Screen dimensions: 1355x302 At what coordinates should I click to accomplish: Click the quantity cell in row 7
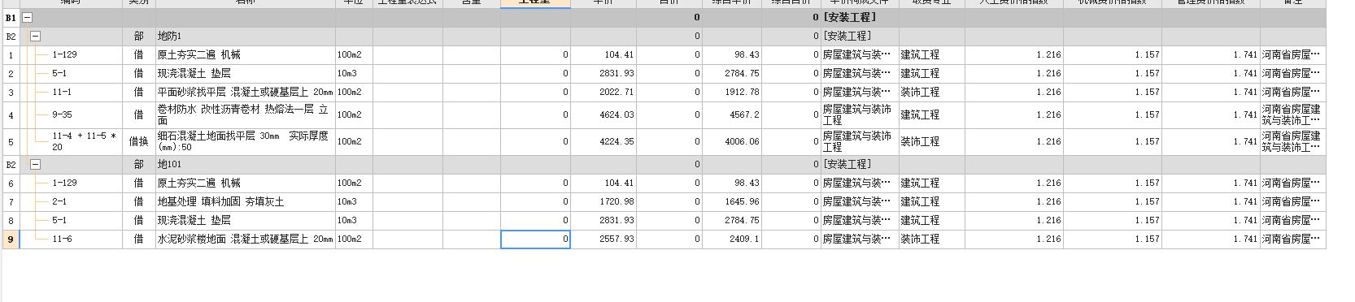pyautogui.click(x=535, y=202)
